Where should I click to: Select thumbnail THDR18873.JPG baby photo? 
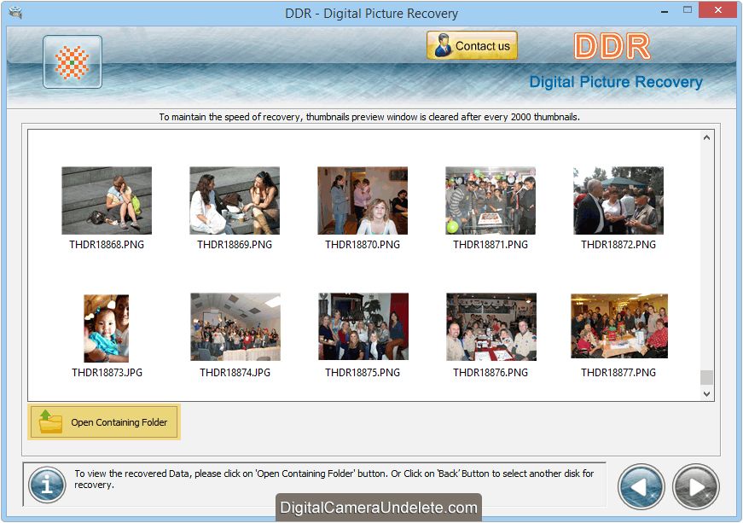pyautogui.click(x=107, y=328)
